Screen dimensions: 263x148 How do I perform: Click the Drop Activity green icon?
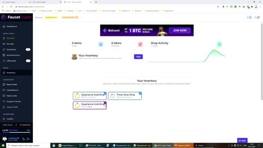tap(219, 44)
